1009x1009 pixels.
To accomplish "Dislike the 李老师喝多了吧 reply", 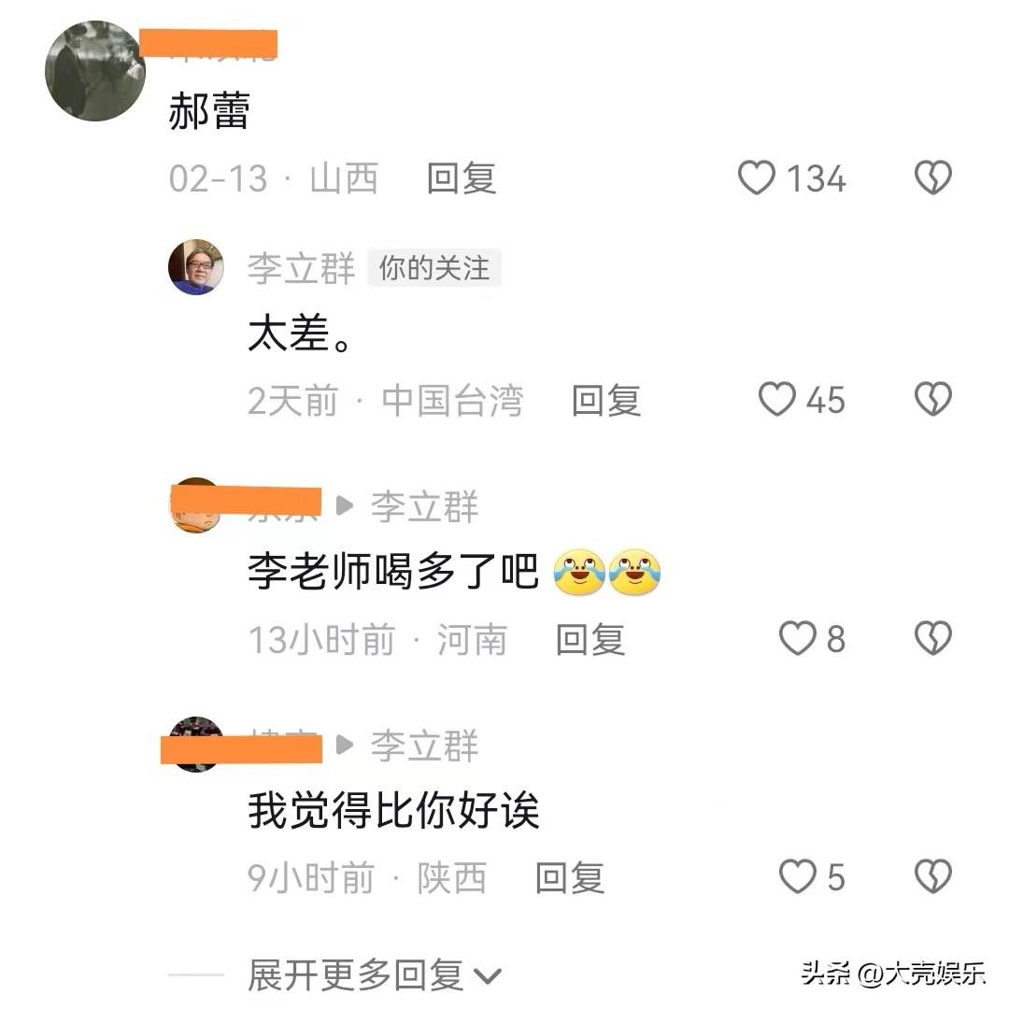I will tap(933, 638).
